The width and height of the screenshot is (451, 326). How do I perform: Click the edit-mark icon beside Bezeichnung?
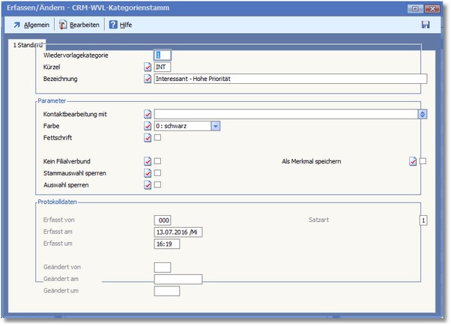coord(147,79)
